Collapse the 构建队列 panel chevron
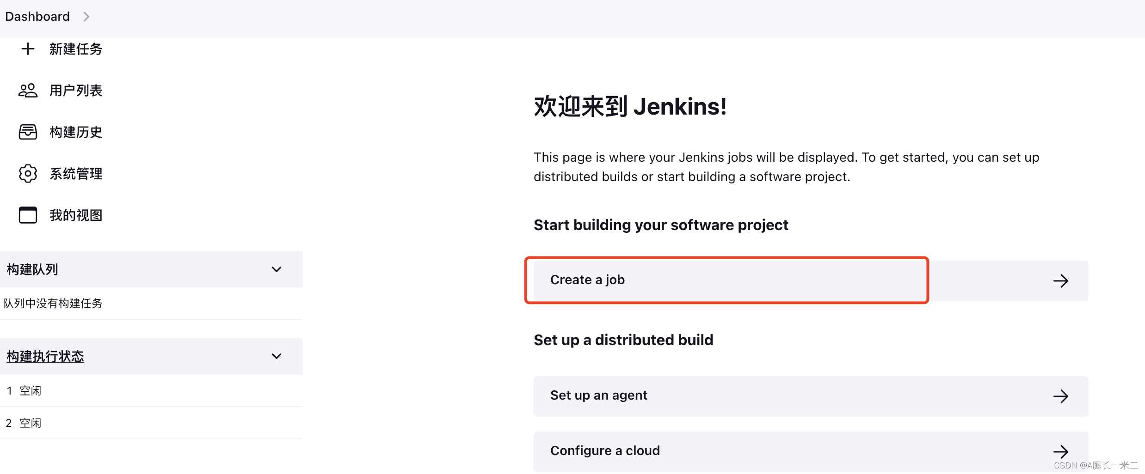The image size is (1145, 474). (277, 269)
